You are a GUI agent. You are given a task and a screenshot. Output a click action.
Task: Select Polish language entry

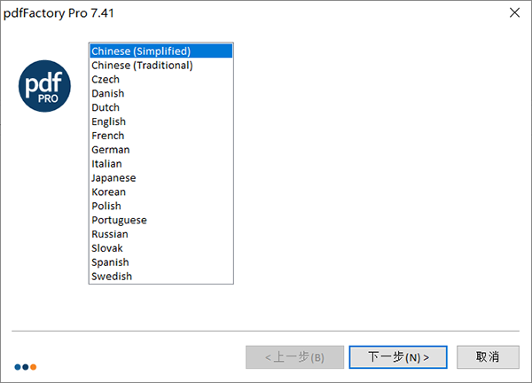pos(161,206)
